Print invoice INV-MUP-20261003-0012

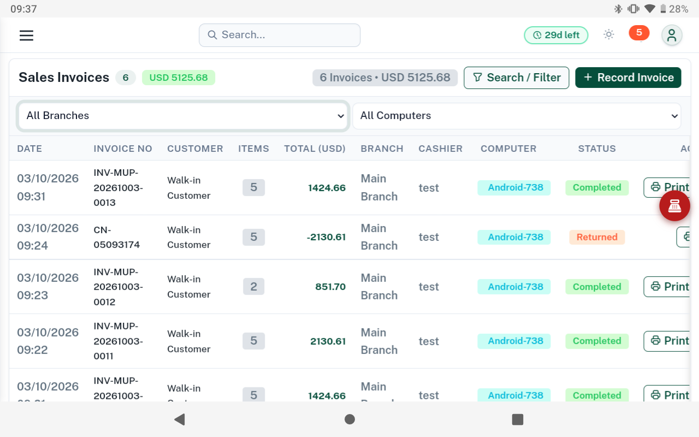pyautogui.click(x=667, y=287)
